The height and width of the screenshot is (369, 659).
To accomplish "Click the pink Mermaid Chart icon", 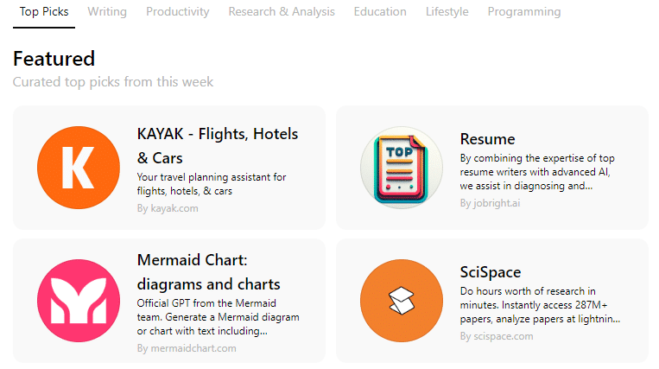I will point(79,300).
